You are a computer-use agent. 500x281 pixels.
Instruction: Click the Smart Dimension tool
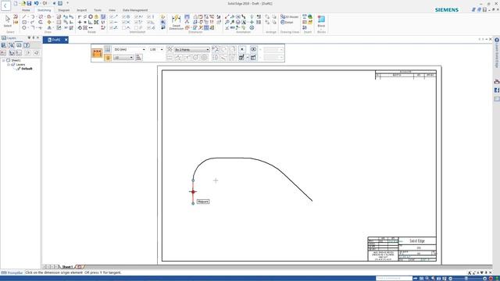pos(176,22)
